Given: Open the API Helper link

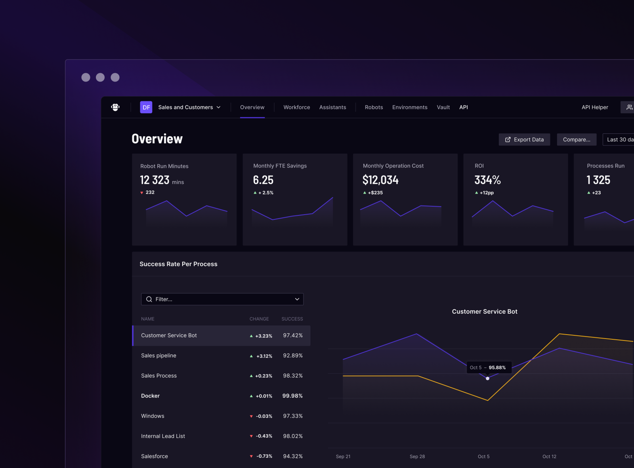Looking at the screenshot, I should tap(594, 107).
